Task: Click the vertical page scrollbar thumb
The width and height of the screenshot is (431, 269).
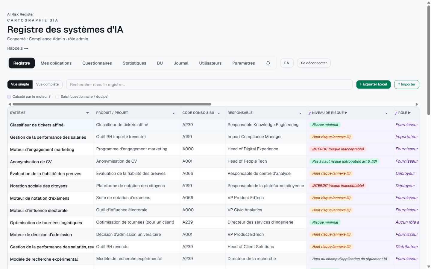Action: click(429, 60)
